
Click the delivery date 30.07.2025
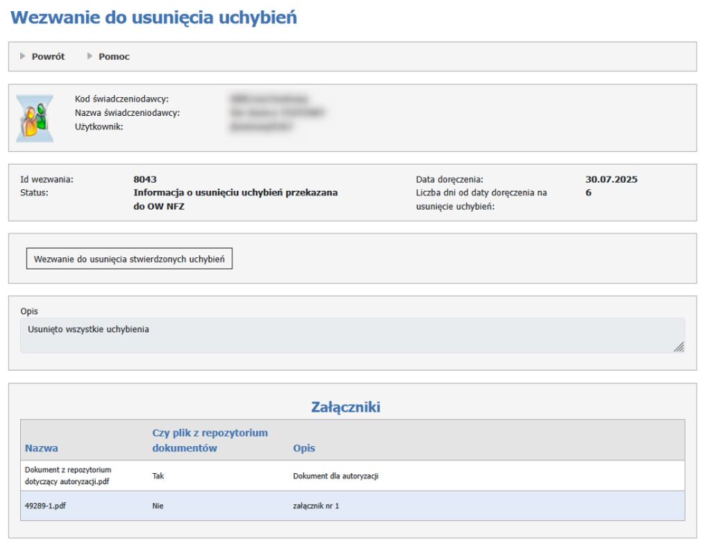611,180
